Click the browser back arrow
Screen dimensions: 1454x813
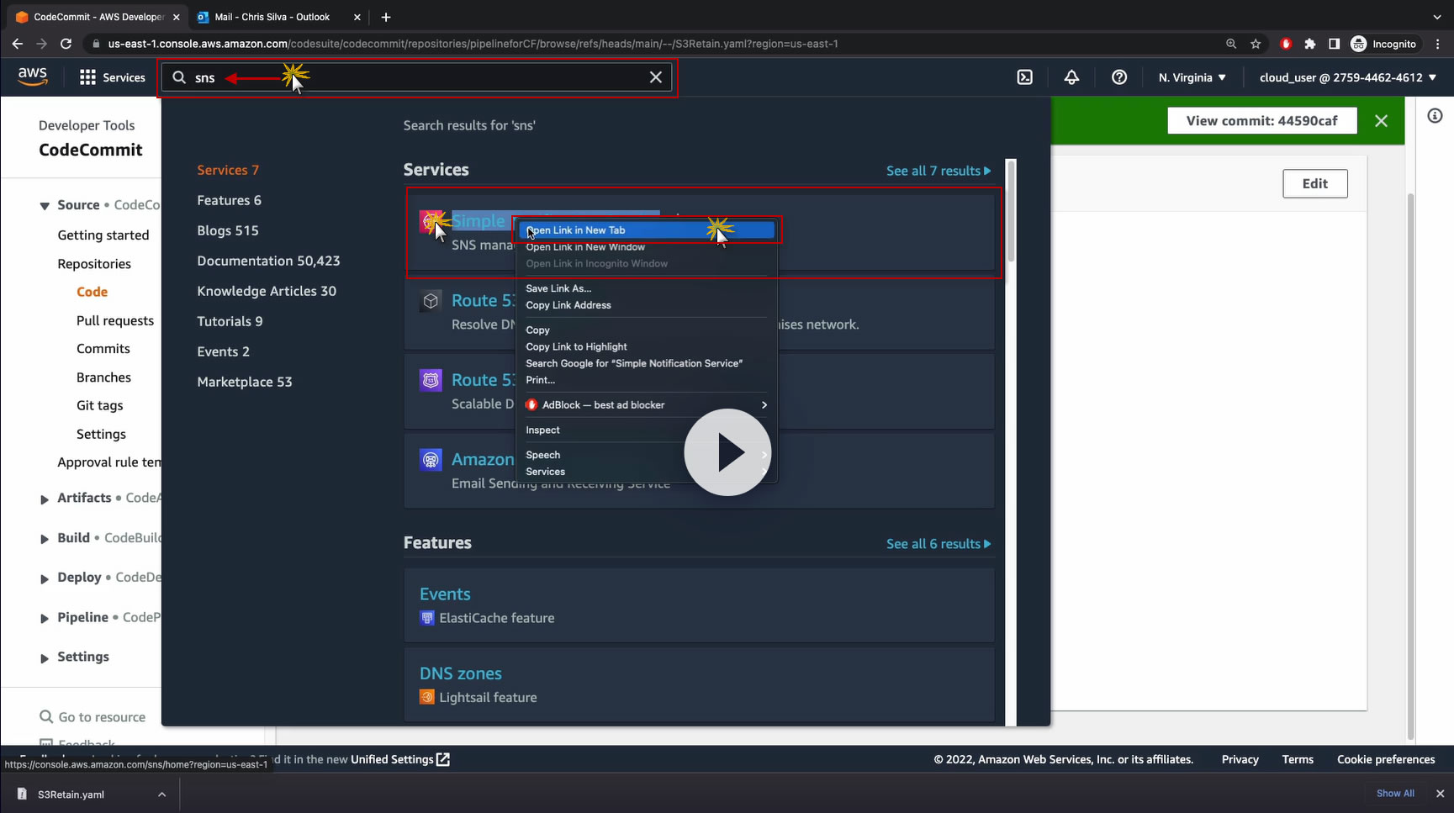pyautogui.click(x=18, y=44)
